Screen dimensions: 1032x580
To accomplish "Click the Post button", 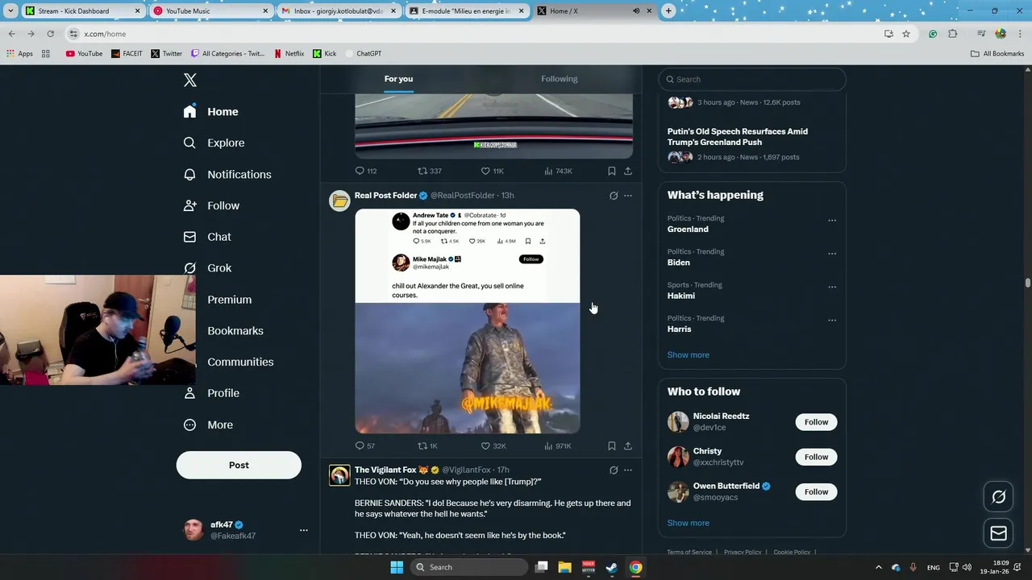I will (239, 465).
